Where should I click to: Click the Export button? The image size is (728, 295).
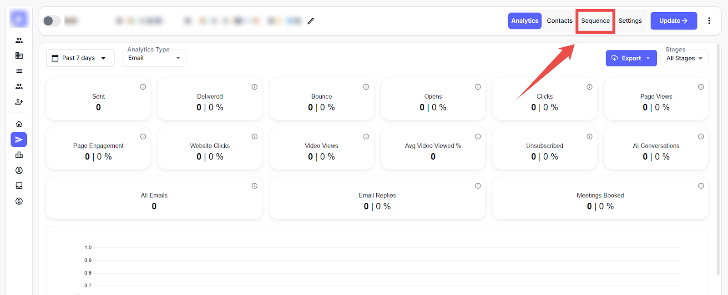pyautogui.click(x=631, y=58)
